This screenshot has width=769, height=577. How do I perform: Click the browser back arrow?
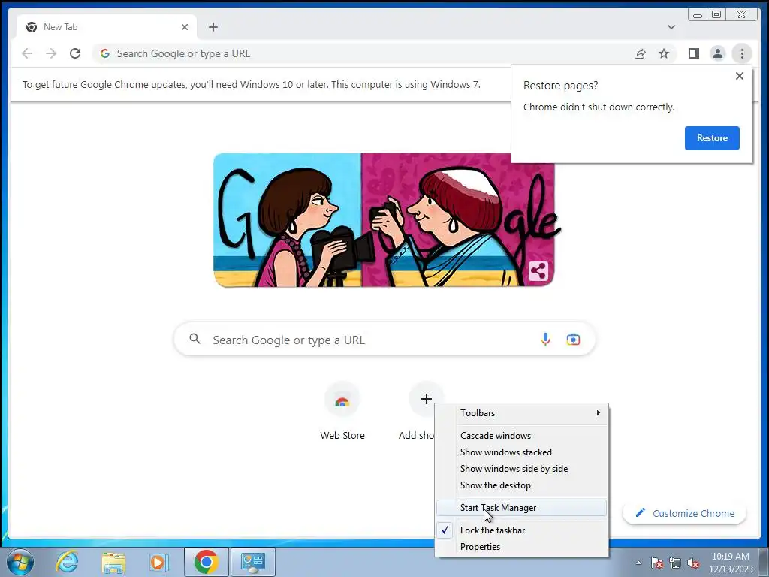click(x=27, y=53)
